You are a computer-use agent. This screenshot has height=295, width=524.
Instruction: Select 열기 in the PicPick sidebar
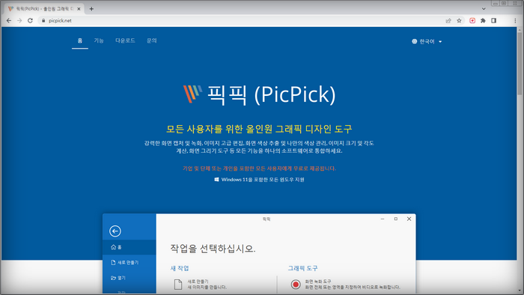130,278
